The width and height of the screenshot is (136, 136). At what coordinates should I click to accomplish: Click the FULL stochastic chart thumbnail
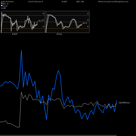[x=67, y=22]
